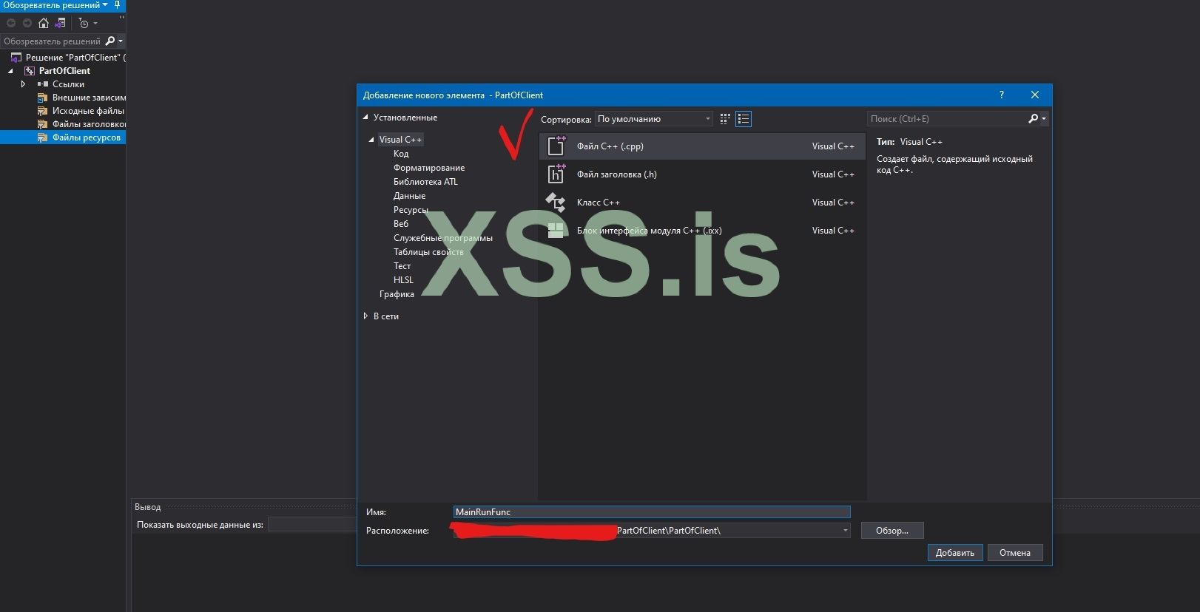Select the Графика category
Screen dimensions: 1200x612
[397, 294]
